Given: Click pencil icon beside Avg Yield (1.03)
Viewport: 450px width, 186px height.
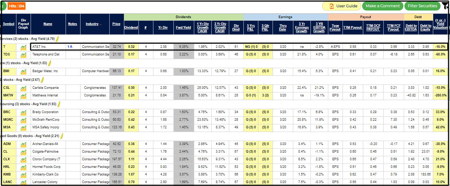Looking at the screenshot, I should tap(50, 63).
